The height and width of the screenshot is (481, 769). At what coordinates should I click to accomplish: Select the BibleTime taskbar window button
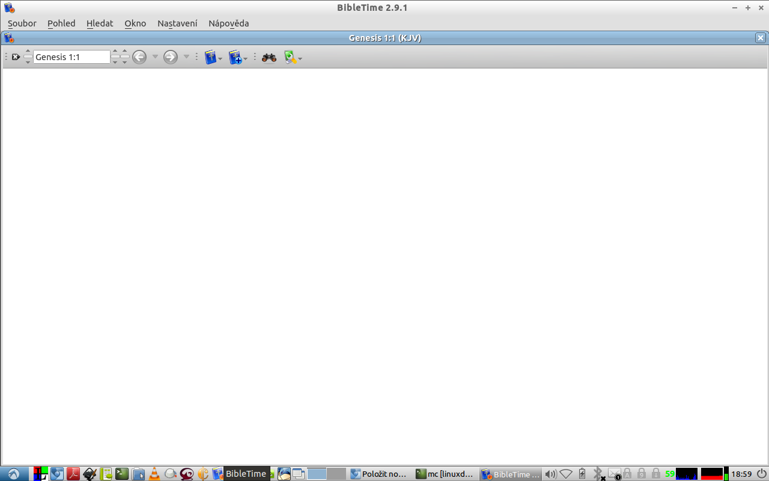[511, 474]
